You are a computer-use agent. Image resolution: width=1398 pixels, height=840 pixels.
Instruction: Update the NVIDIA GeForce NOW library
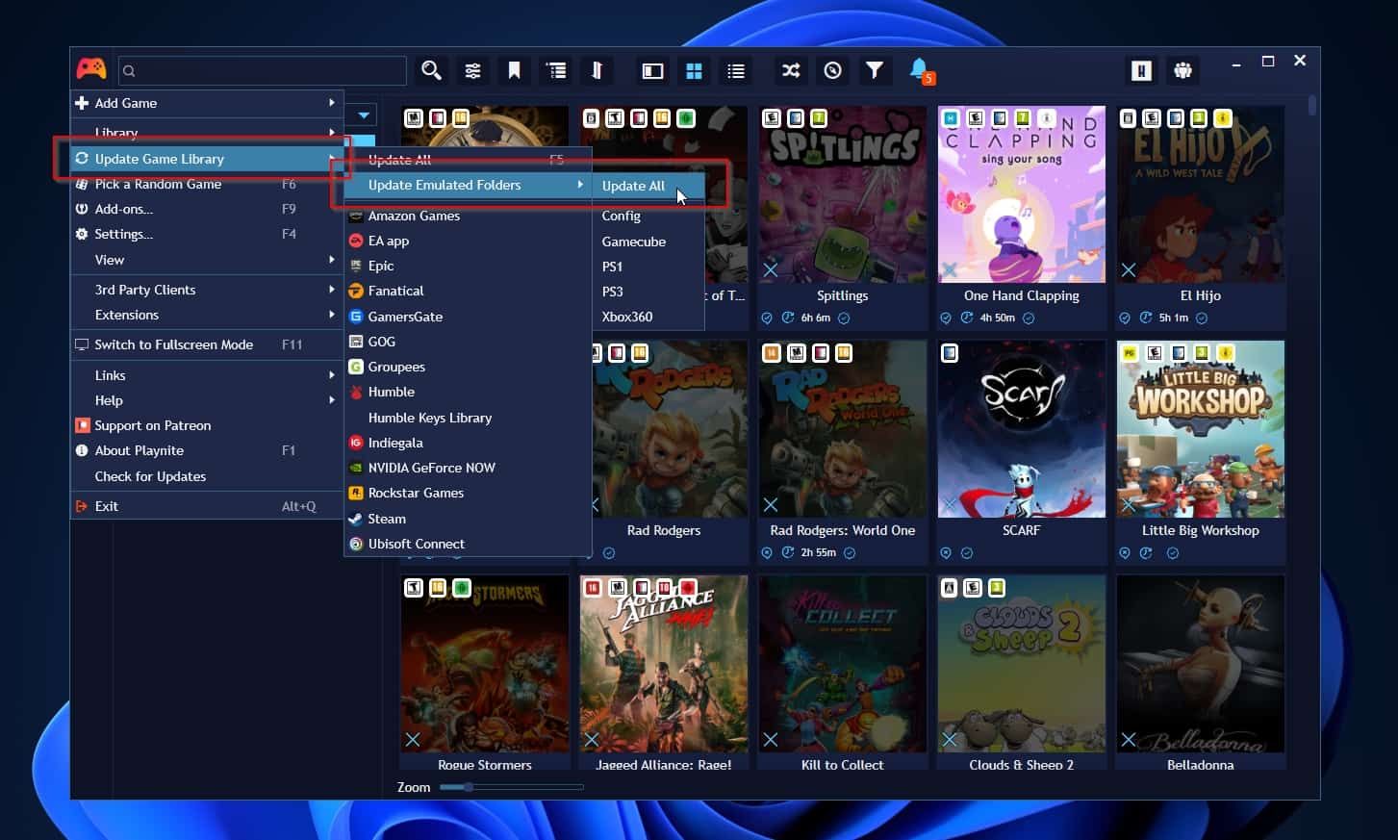click(x=469, y=468)
